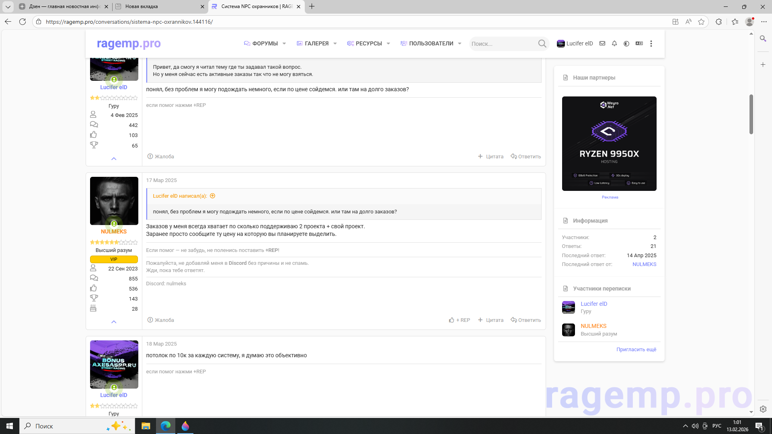This screenshot has height=434, width=772.
Task: Open the inbox envelope icon in header
Action: point(602,43)
